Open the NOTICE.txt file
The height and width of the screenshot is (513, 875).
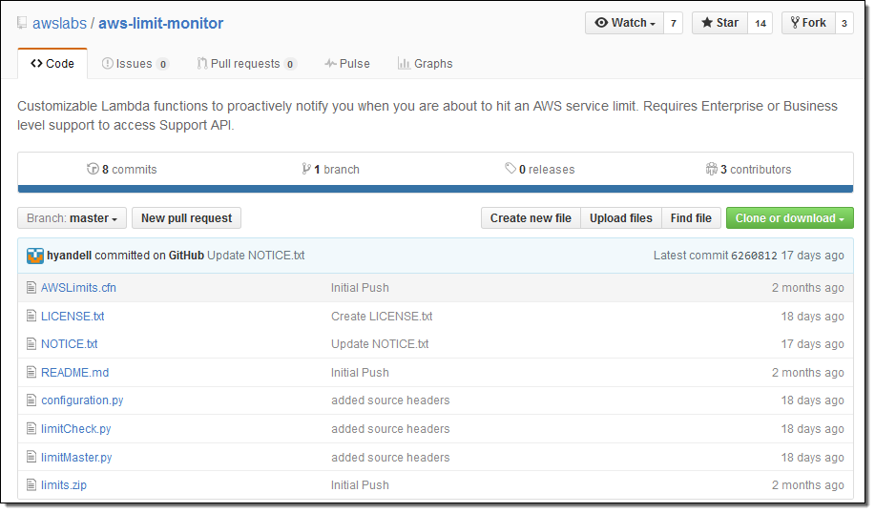pyautogui.click(x=70, y=344)
